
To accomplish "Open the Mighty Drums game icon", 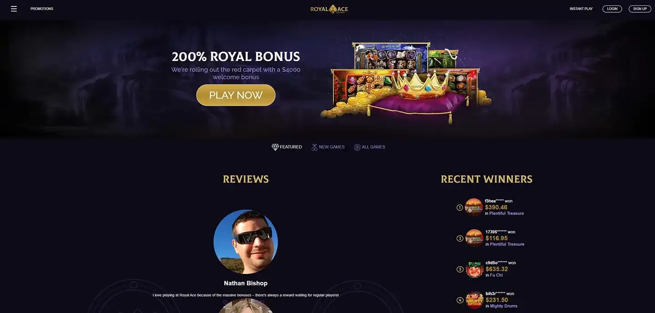I will click(x=474, y=300).
